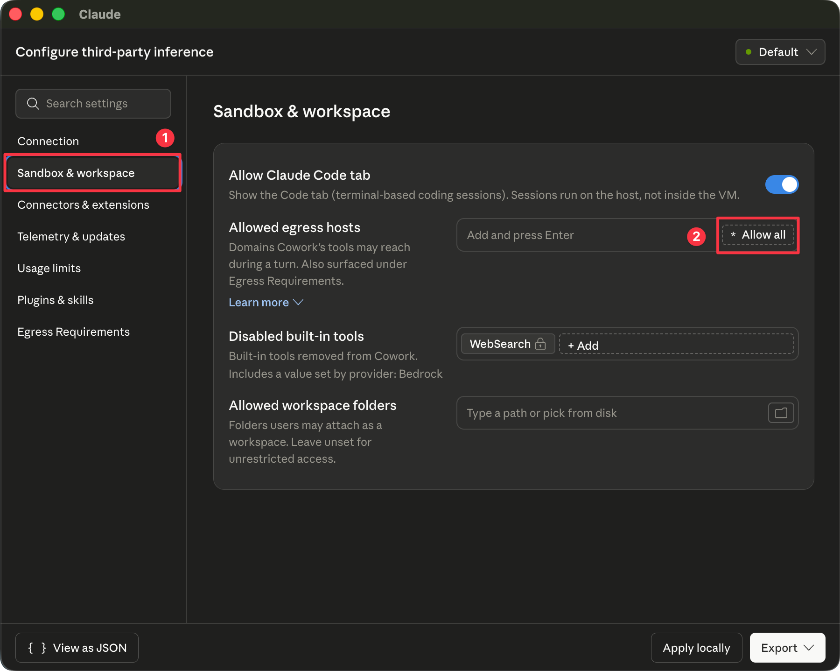Click Apply locally button

[x=696, y=648]
